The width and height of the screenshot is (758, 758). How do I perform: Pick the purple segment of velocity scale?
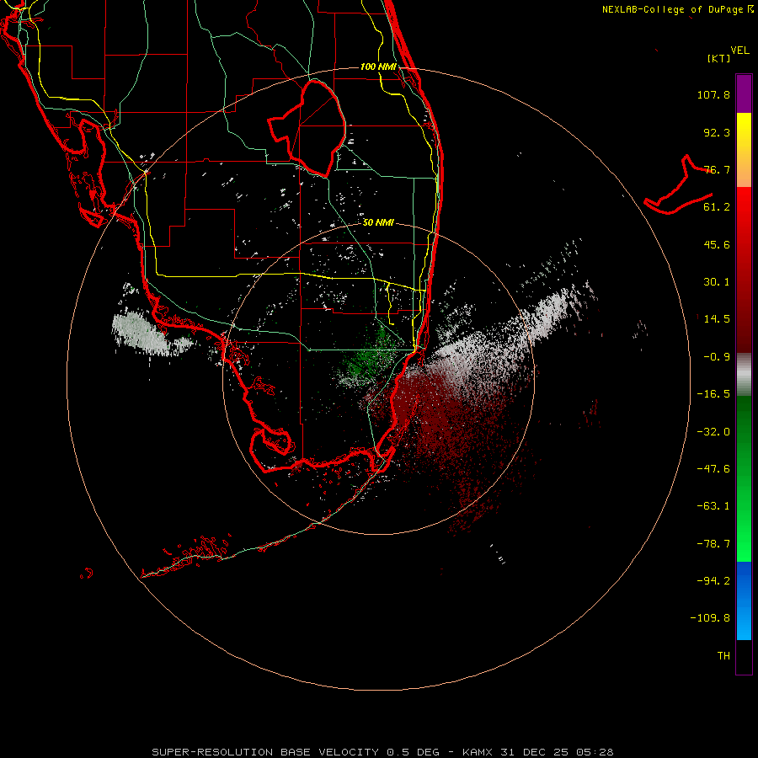point(744,93)
